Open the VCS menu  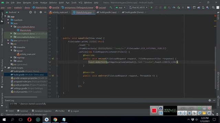click(x=80, y=3)
